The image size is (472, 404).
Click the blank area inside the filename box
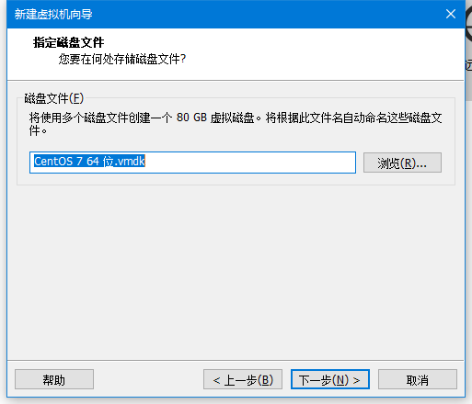[250, 163]
